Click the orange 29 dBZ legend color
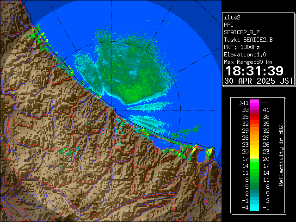296x222 pixels. pyautogui.click(x=254, y=131)
